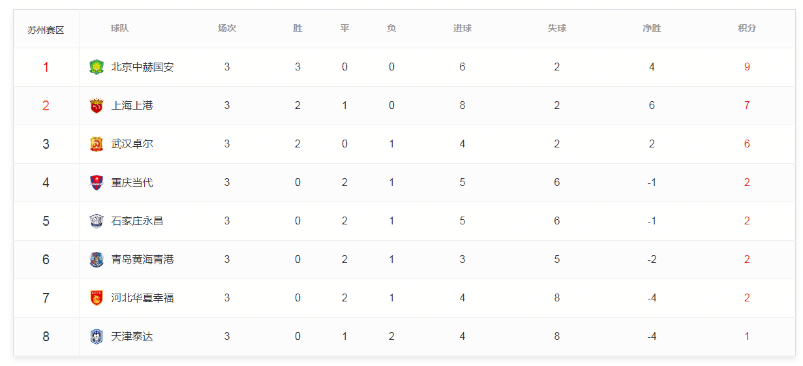Click the 青岛黄海青港 team emblem
This screenshot has height=366, width=803.
point(97,260)
